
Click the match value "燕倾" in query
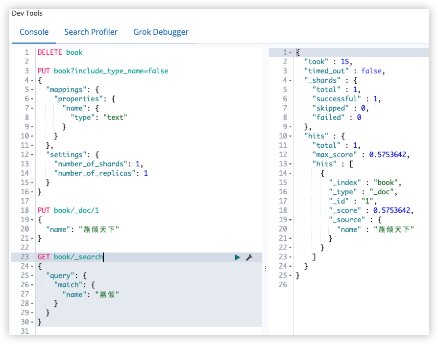click(x=107, y=295)
